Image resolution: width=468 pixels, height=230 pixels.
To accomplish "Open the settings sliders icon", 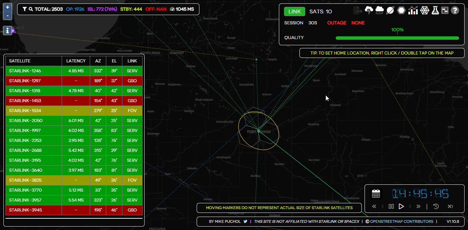I will click(445, 11).
